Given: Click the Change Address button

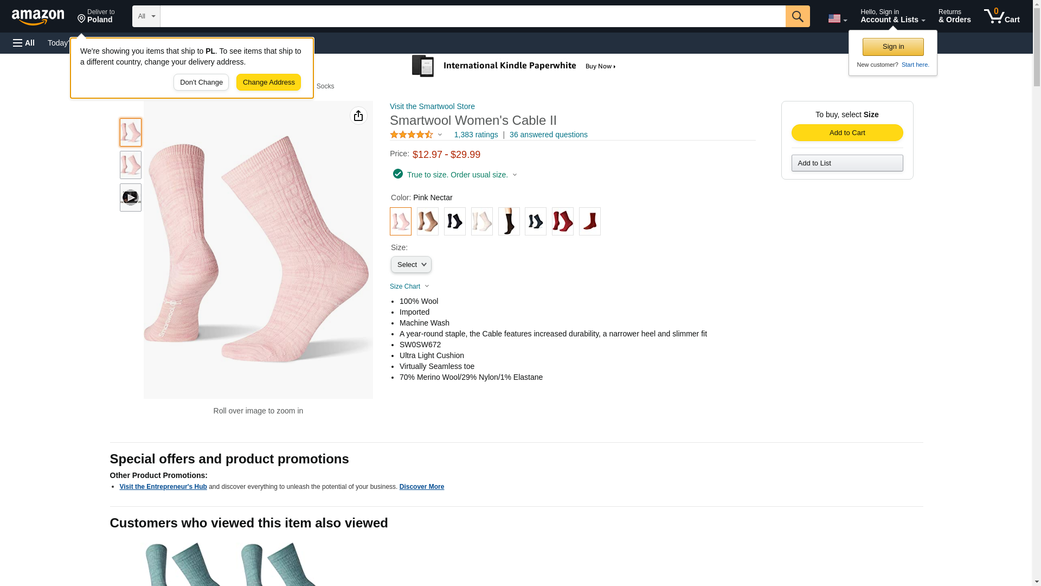Looking at the screenshot, I should tap(268, 82).
